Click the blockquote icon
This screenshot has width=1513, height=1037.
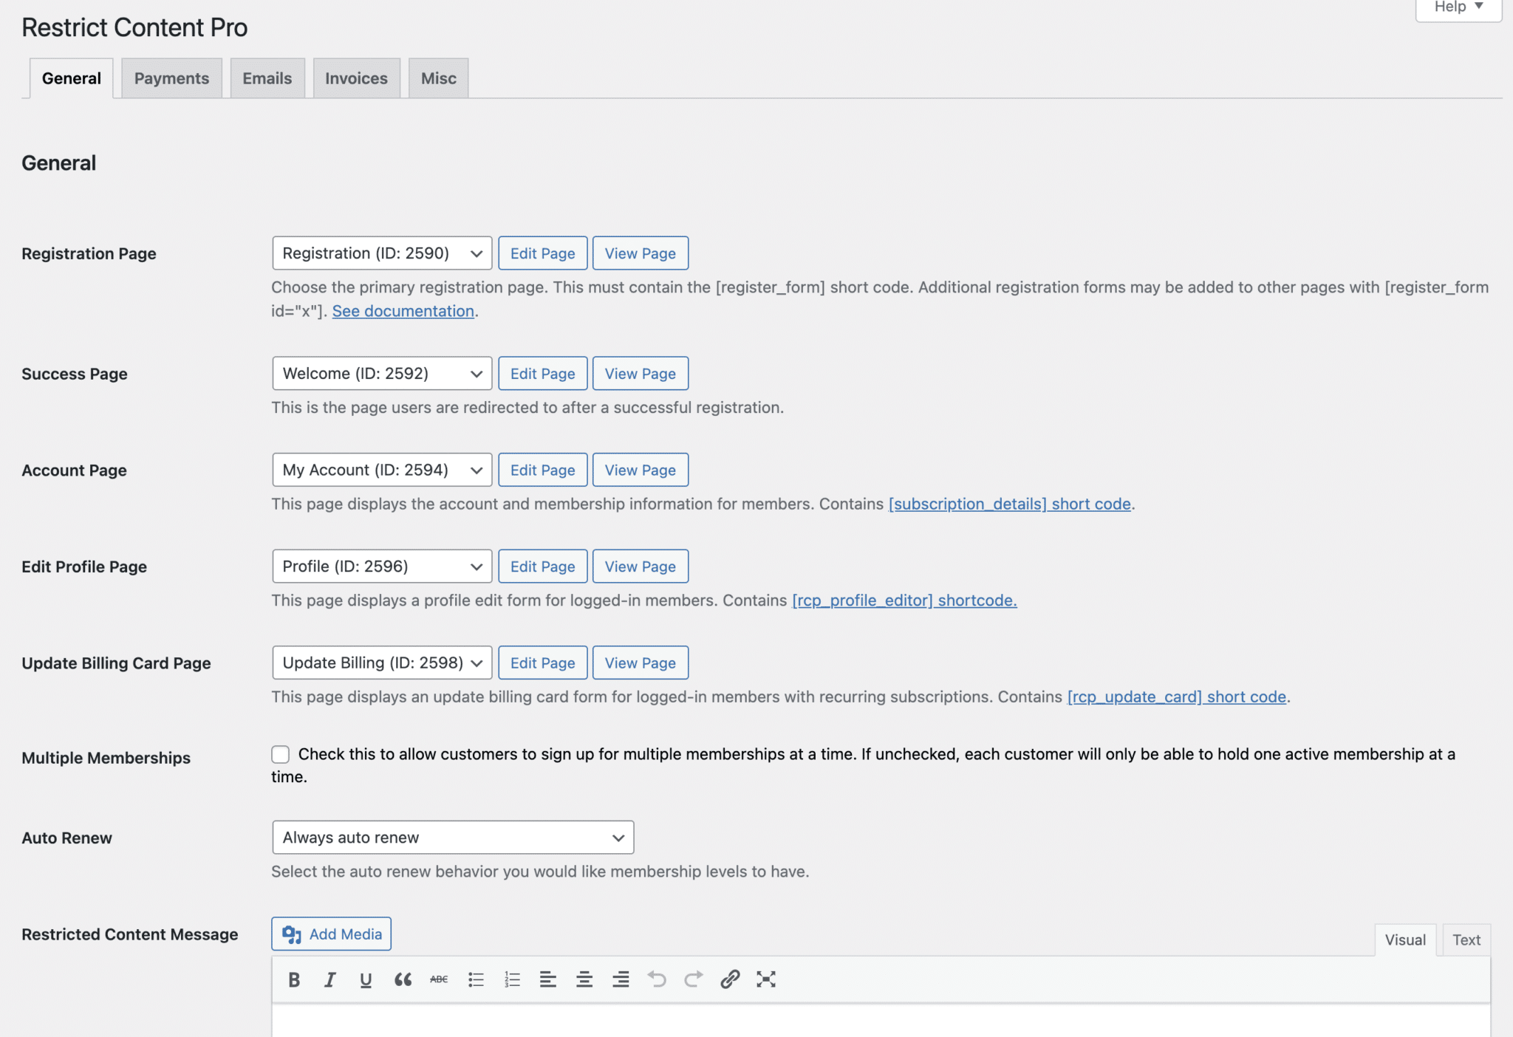[x=403, y=979]
